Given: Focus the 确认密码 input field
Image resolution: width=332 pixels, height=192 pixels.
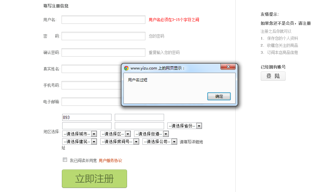Looking at the screenshot, I should pos(103,52).
